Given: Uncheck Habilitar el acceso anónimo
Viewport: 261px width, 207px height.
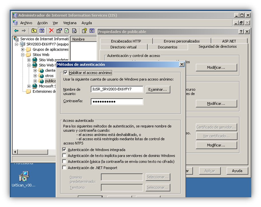Looking at the screenshot, I should 66,73.
